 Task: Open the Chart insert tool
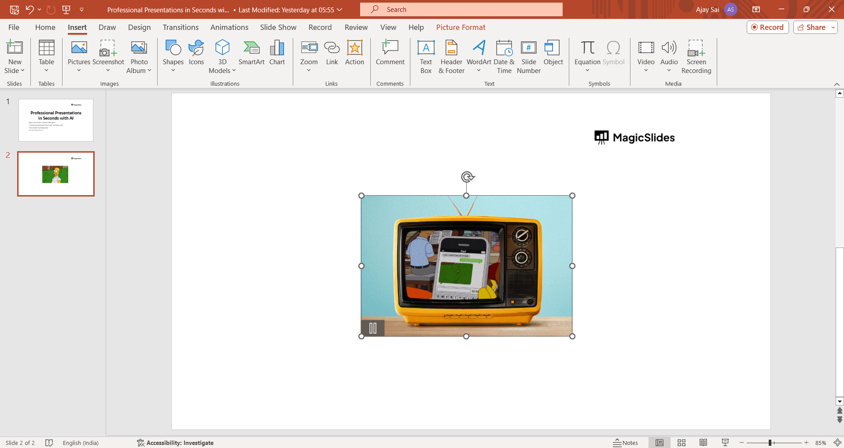(x=277, y=53)
